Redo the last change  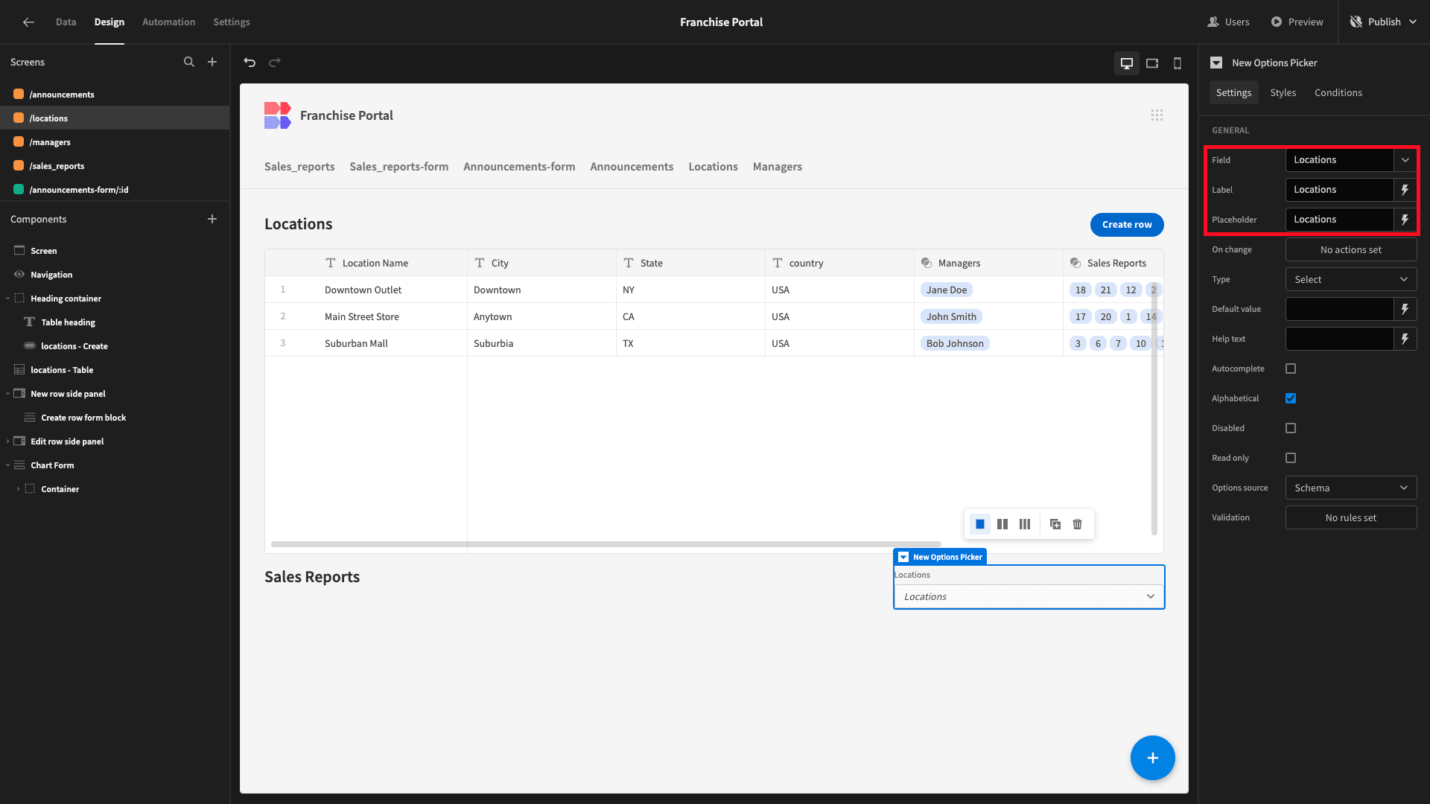(x=275, y=62)
